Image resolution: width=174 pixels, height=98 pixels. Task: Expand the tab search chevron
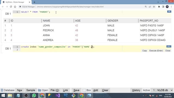click(x=158, y=2)
